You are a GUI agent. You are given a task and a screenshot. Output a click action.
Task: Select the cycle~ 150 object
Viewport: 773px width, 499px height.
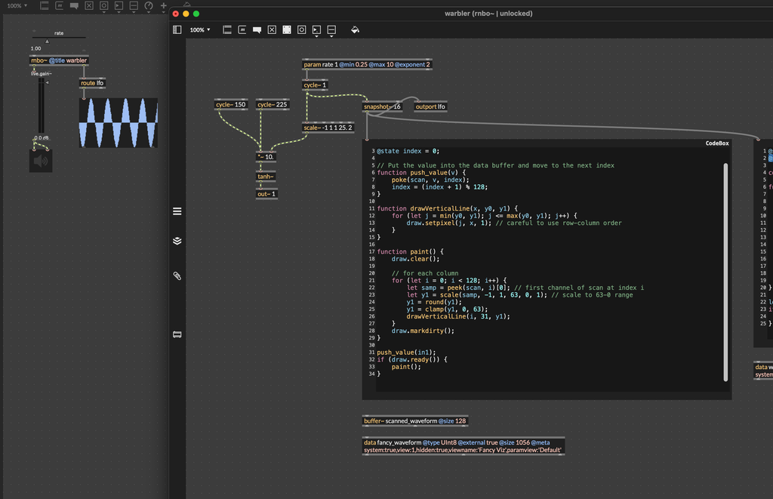(231, 105)
